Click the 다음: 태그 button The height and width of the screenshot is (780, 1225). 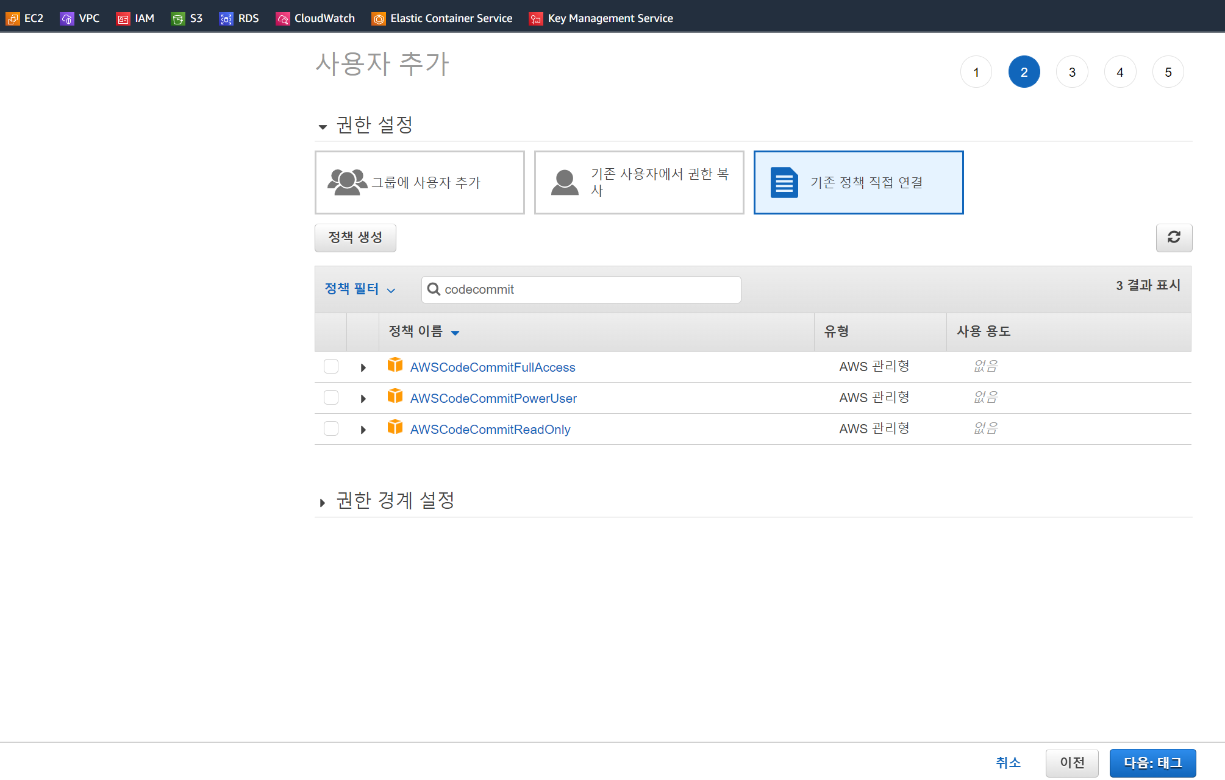click(1152, 762)
